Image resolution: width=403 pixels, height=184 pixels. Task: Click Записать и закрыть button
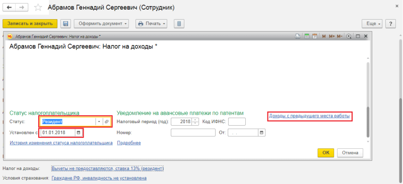click(x=30, y=24)
